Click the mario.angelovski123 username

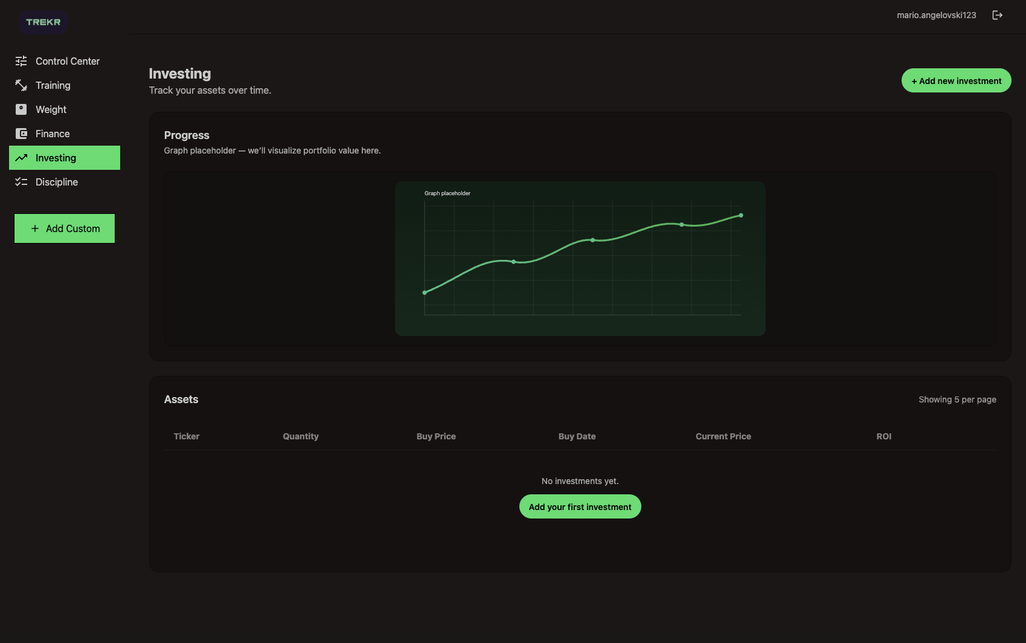pyautogui.click(x=936, y=15)
